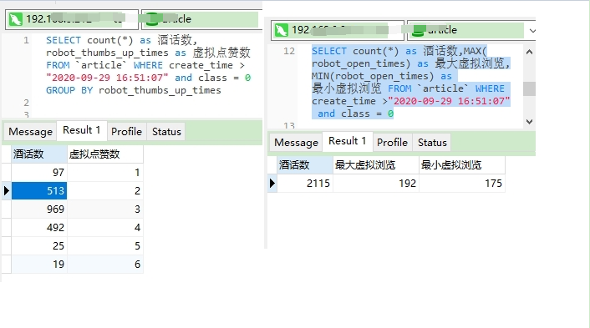The width and height of the screenshot is (590, 328).
Task: Click the up arrow of the right editor scrollbar
Action: point(530,52)
